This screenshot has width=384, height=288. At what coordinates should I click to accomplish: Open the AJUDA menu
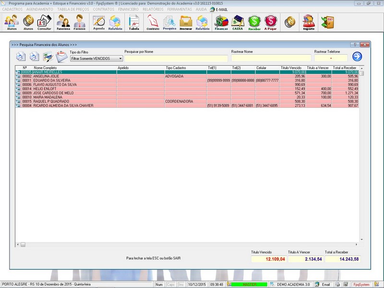(x=201, y=9)
